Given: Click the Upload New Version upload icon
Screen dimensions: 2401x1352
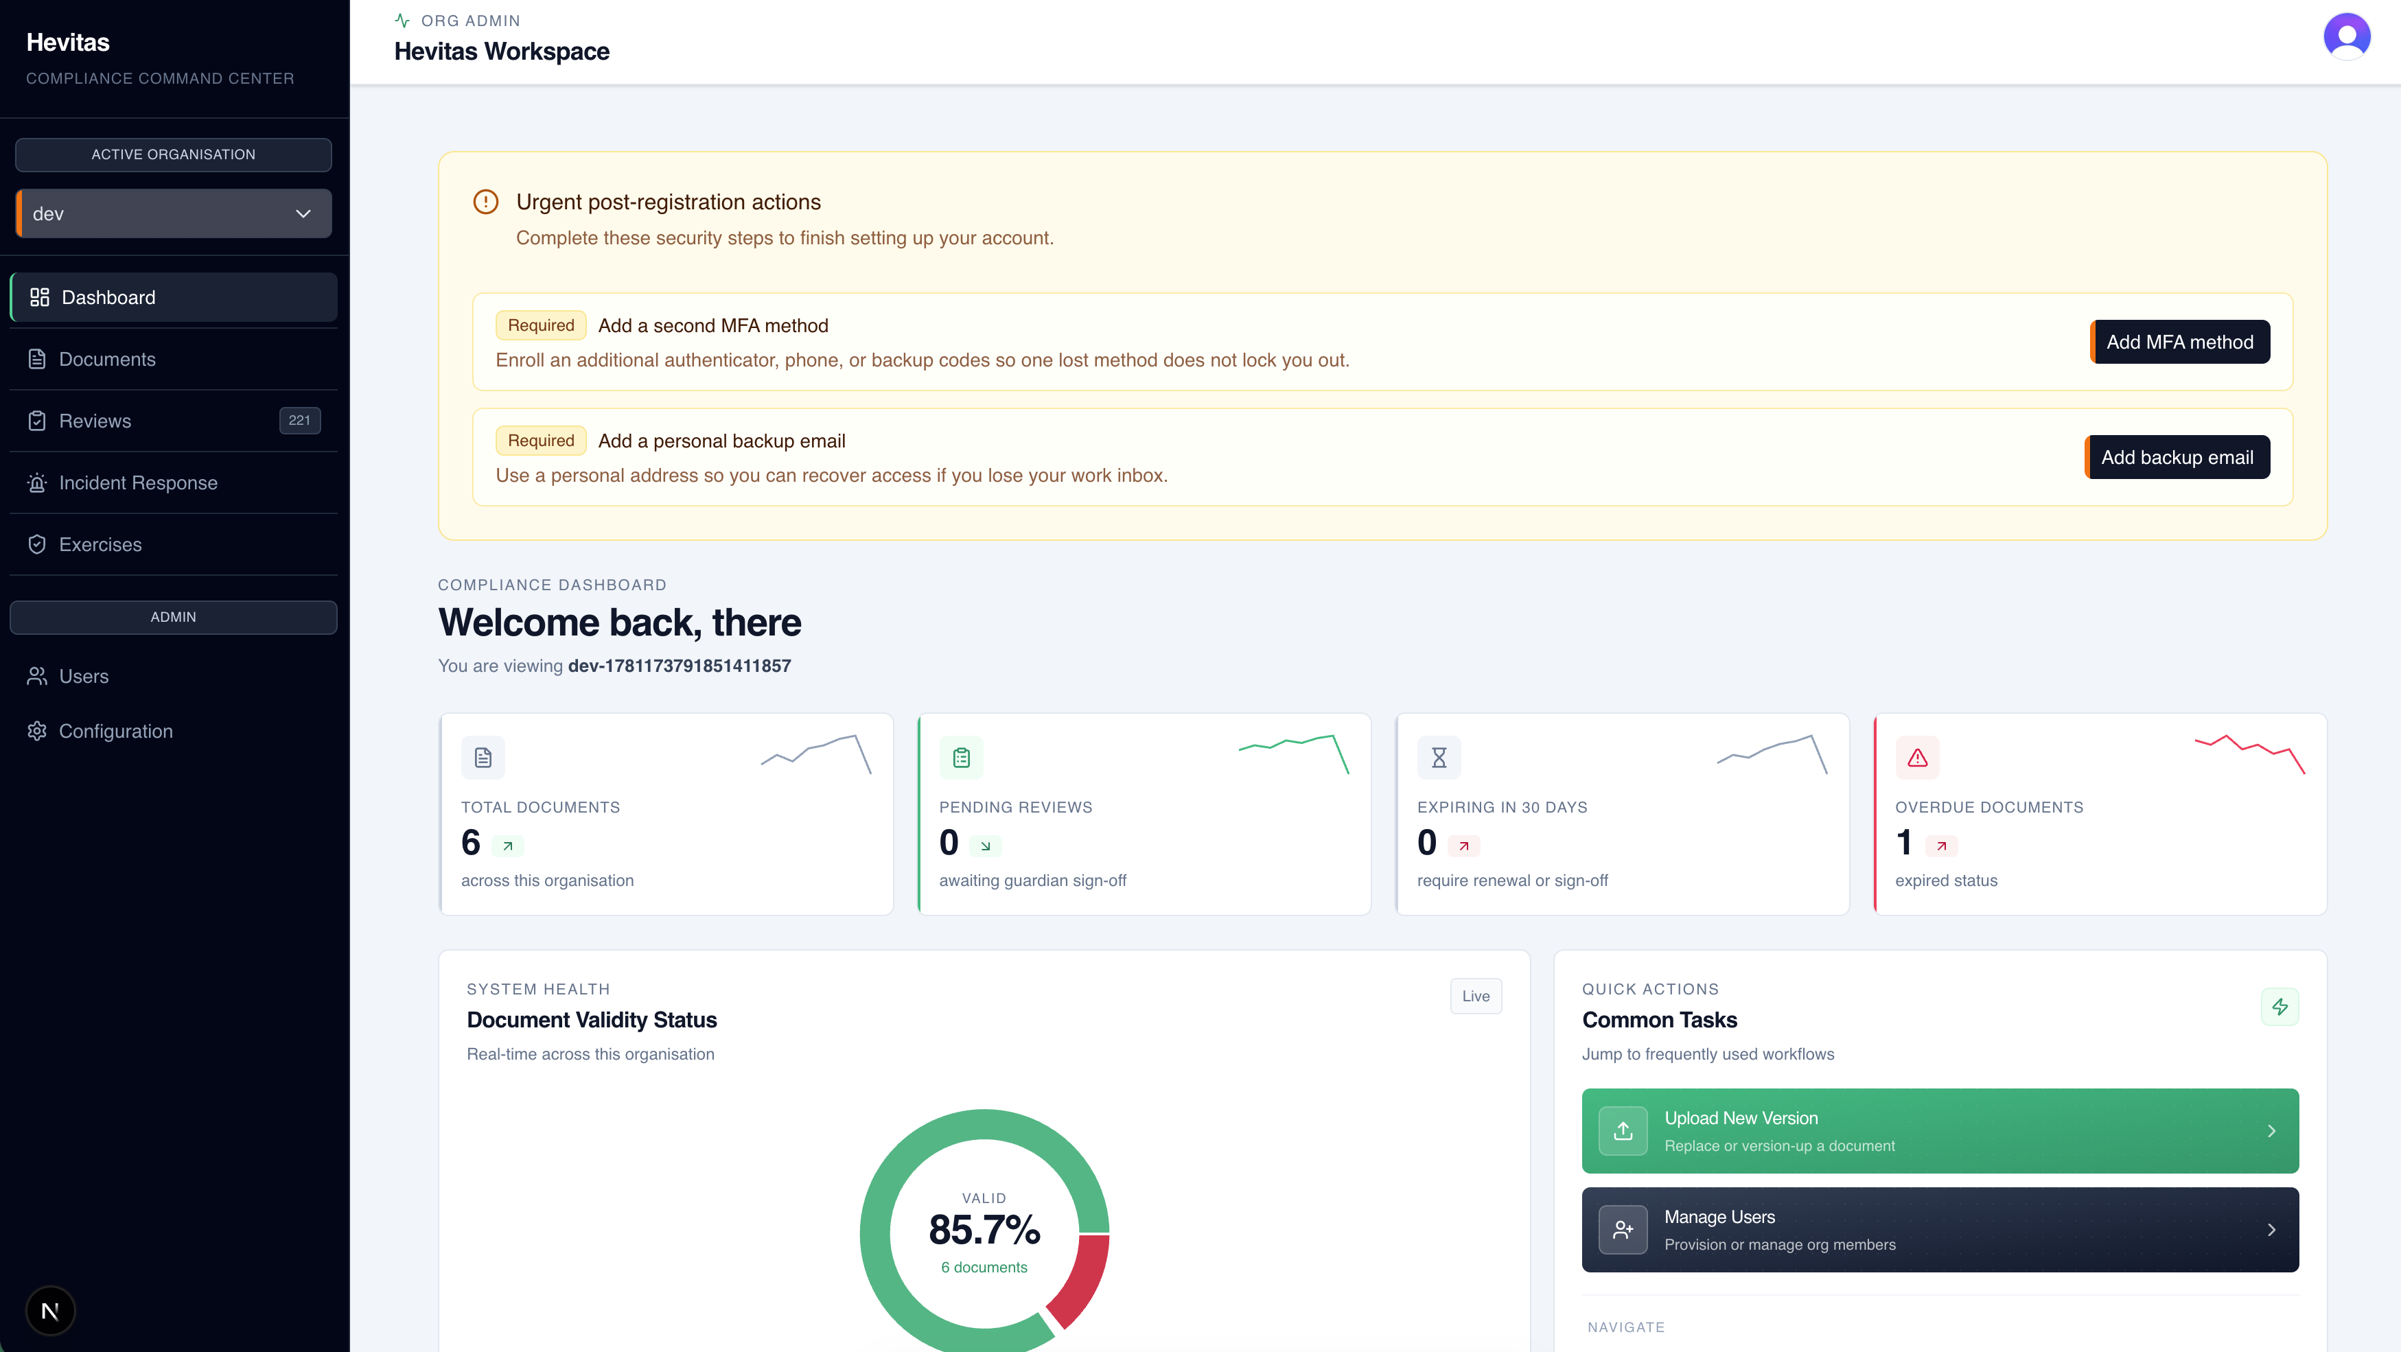Looking at the screenshot, I should point(1623,1130).
